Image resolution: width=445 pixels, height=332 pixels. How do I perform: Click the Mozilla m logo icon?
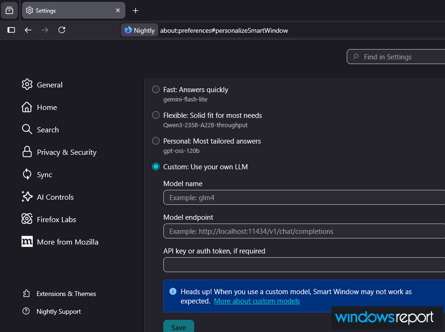[27, 241]
